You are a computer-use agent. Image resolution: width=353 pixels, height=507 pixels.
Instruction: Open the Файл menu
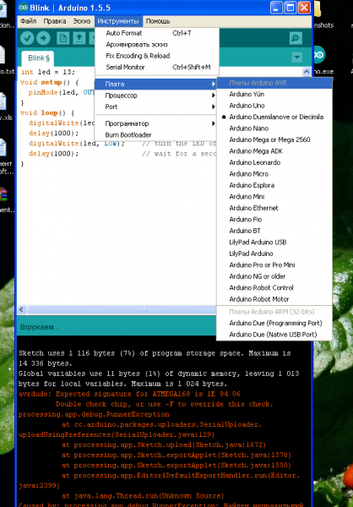(x=29, y=21)
